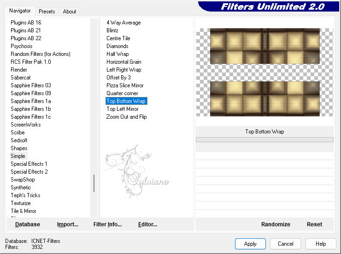Select Special Effects 1 group
The image size is (341, 254).
point(29,164)
